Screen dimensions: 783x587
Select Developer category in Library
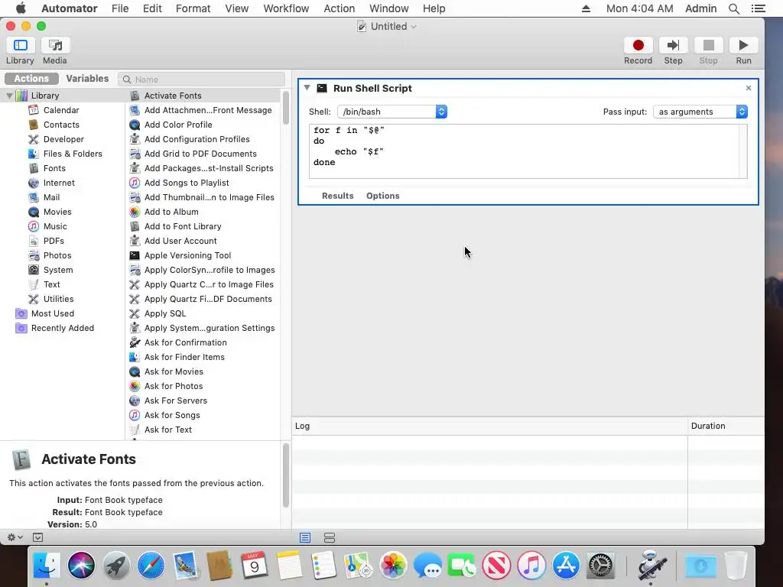click(x=63, y=139)
